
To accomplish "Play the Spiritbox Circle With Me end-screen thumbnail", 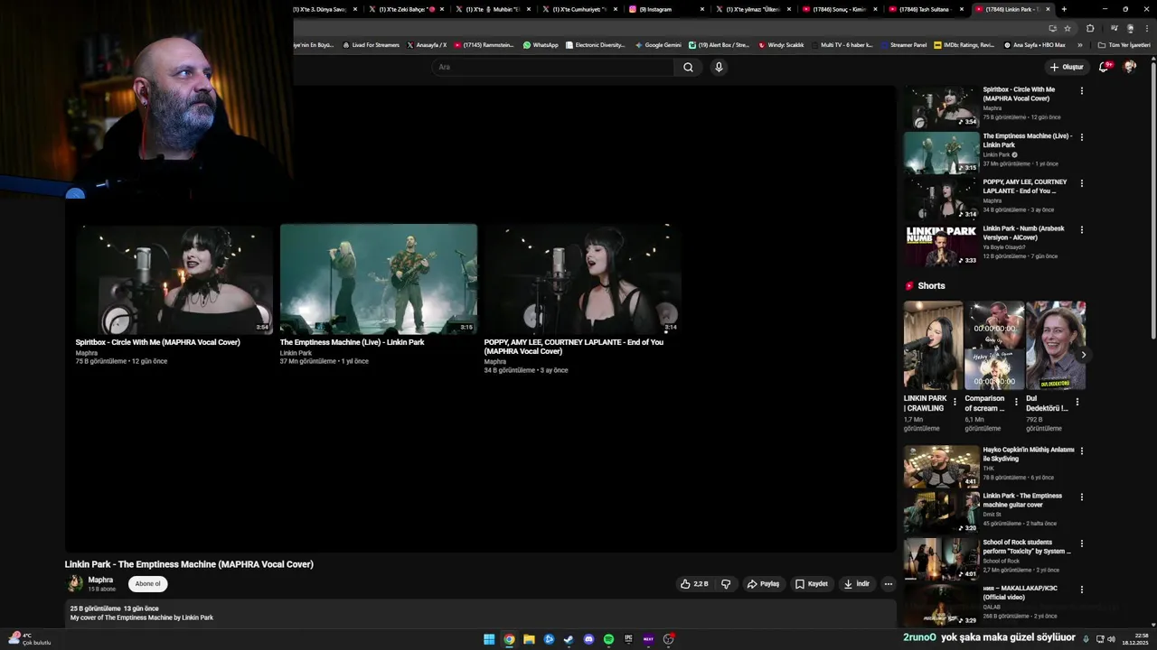I will (174, 279).
